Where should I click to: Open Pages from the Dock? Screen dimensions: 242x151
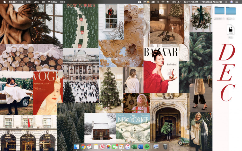(121, 147)
